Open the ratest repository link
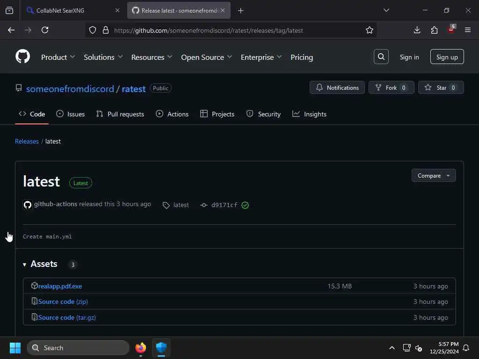This screenshot has height=359, width=479. [x=134, y=89]
